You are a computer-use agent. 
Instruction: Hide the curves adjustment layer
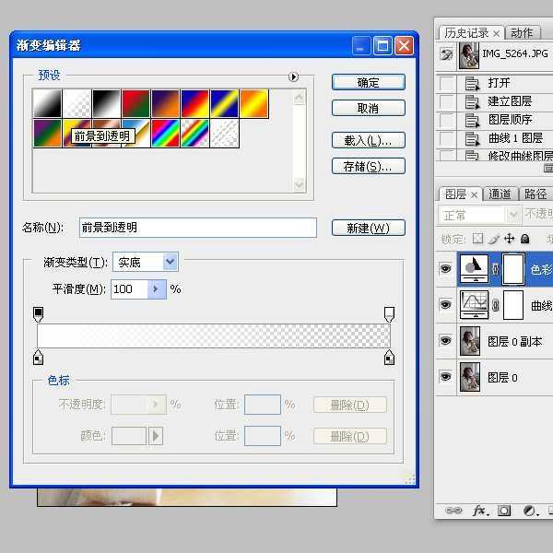(446, 304)
